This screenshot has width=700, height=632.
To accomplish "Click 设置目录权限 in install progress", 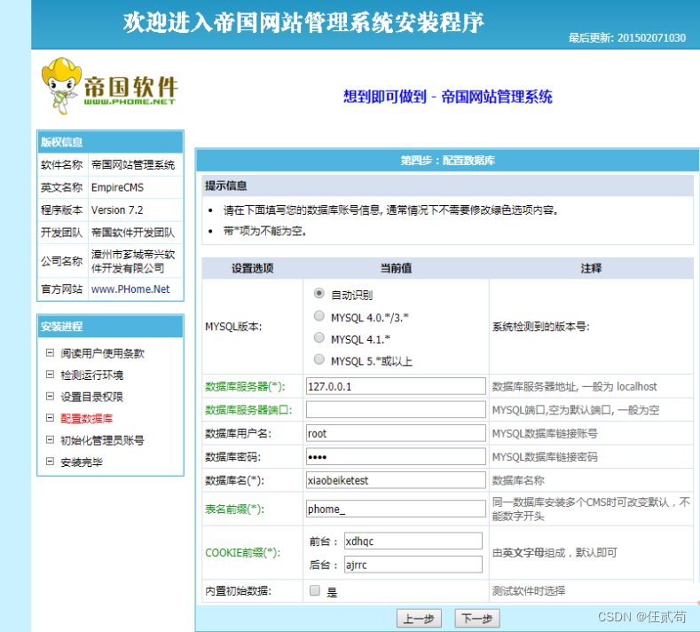I will [x=92, y=397].
